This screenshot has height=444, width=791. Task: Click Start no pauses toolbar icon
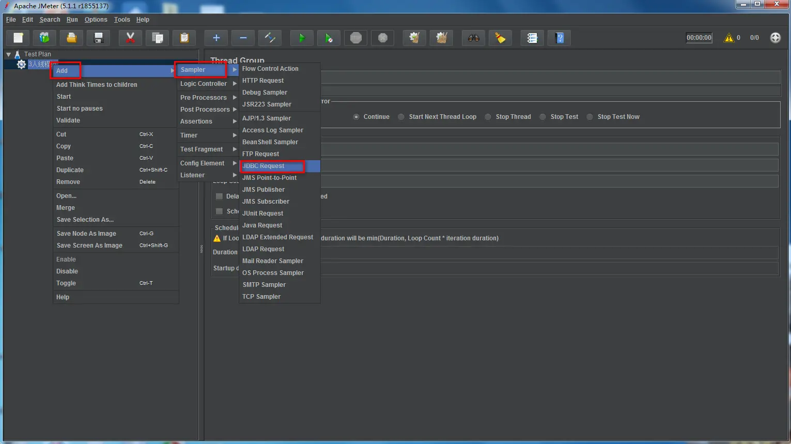[x=329, y=38]
